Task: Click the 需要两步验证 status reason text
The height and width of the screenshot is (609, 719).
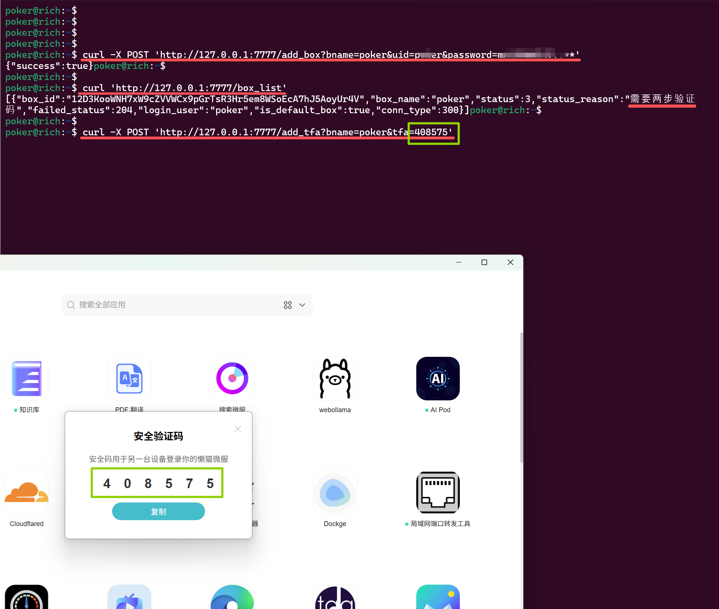Action: click(663, 99)
